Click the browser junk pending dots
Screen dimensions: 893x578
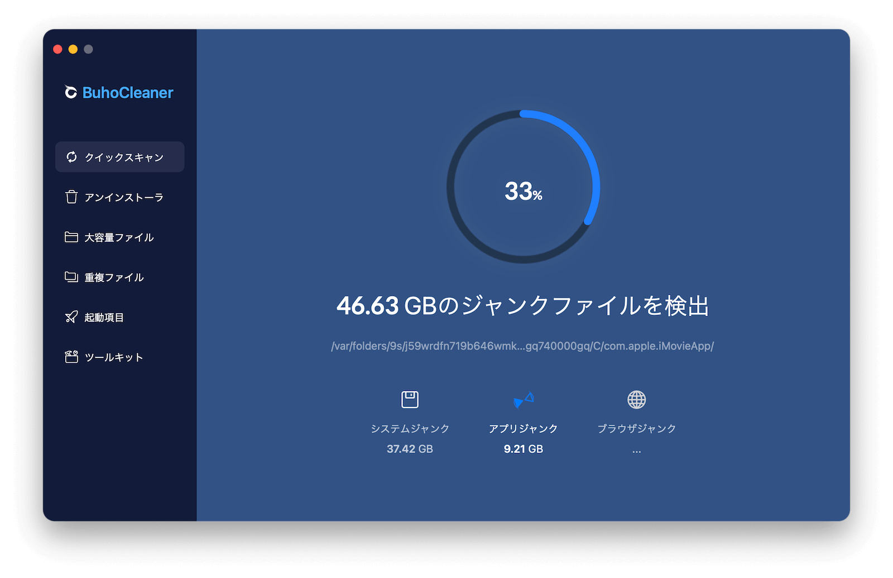click(x=637, y=451)
